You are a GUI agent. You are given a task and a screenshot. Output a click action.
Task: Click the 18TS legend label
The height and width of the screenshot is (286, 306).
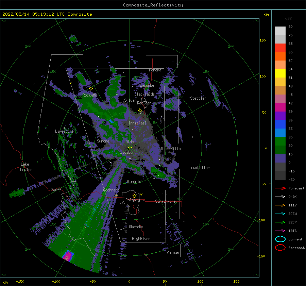[292, 231]
